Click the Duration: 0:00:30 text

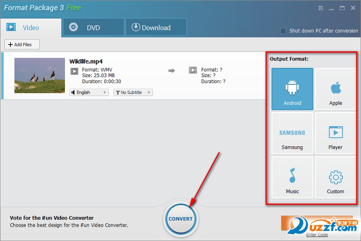(x=101, y=82)
